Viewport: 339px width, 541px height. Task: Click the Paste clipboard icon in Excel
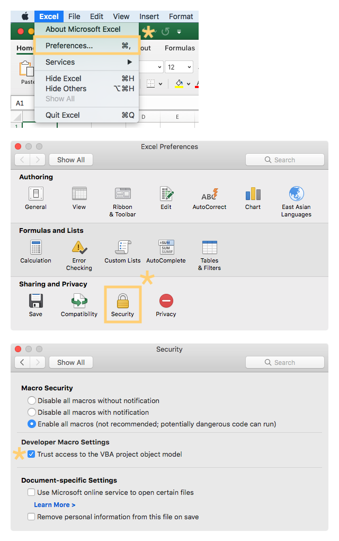(x=26, y=68)
